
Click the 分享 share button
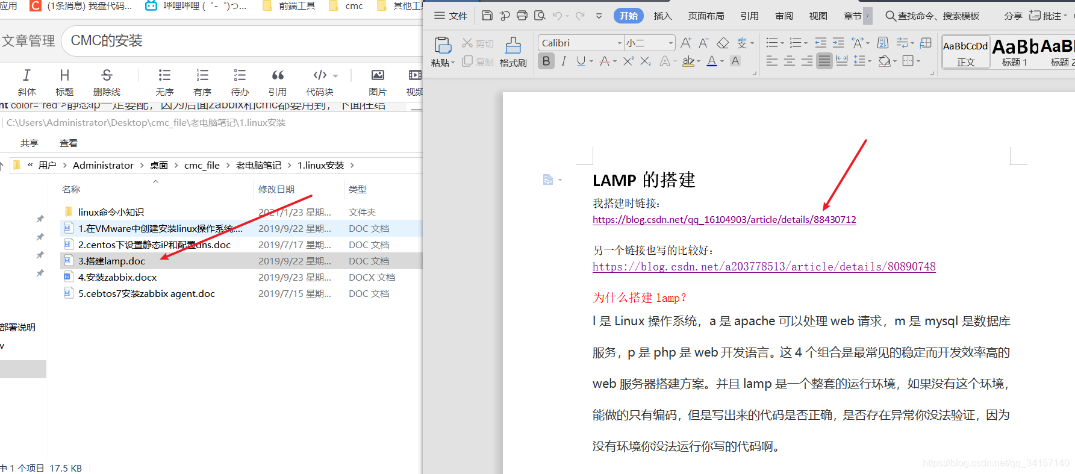[1013, 16]
